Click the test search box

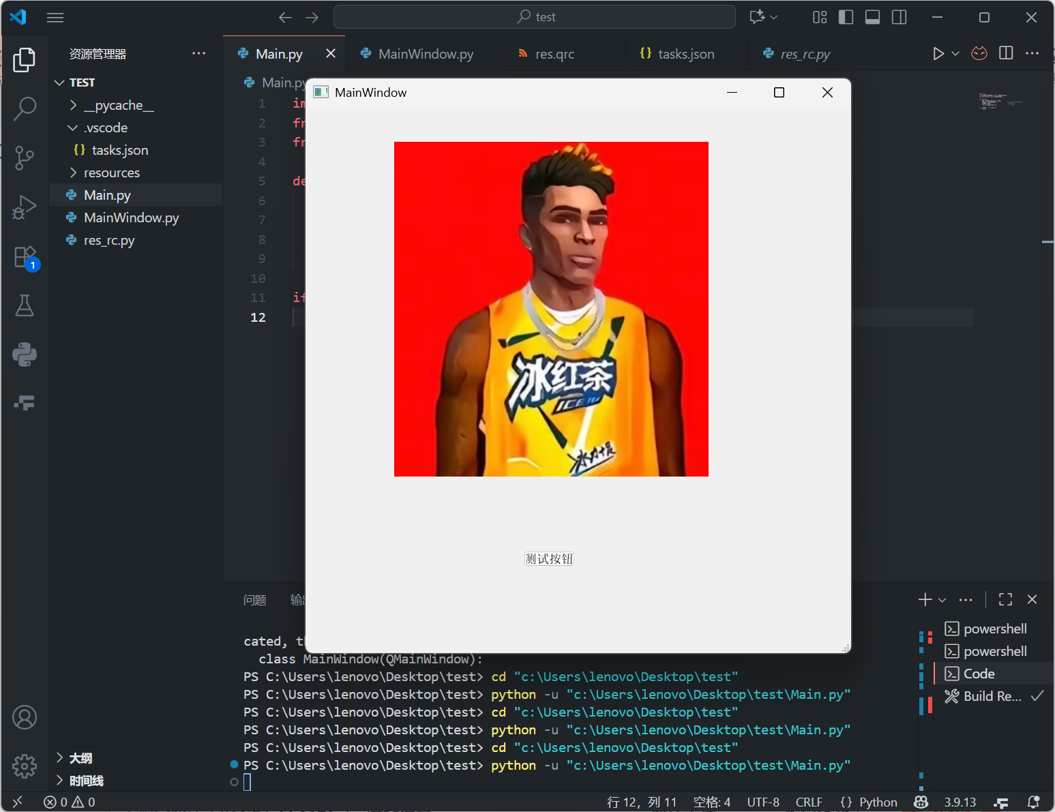[x=535, y=17]
